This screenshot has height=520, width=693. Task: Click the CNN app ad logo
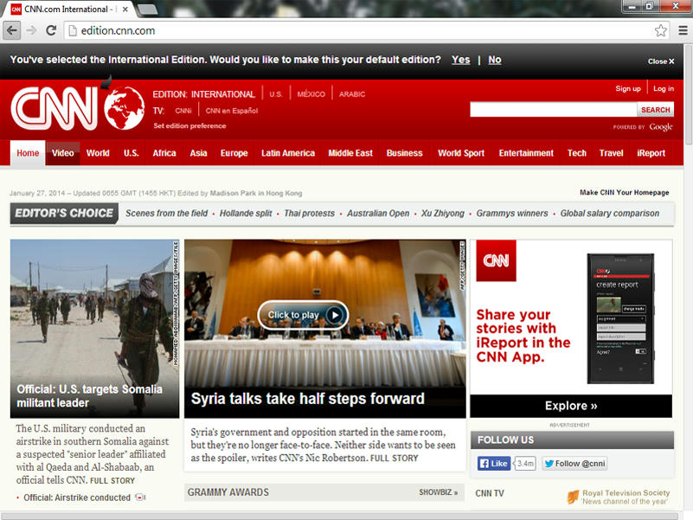tap(496, 260)
